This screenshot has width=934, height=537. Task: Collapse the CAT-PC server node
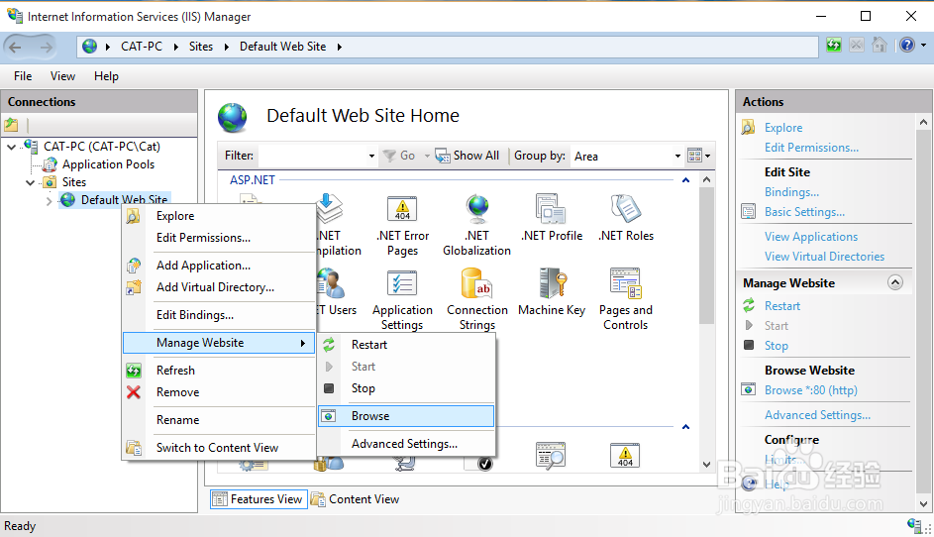[x=11, y=147]
